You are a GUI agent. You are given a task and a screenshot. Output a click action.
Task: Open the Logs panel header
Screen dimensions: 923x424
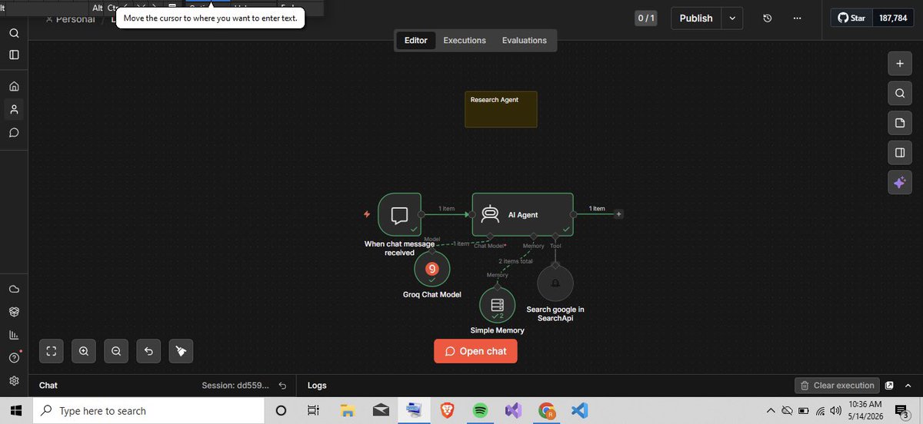[x=317, y=386]
